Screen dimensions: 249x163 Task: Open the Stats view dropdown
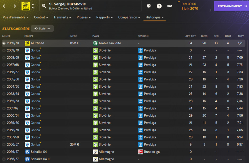coord(42,29)
